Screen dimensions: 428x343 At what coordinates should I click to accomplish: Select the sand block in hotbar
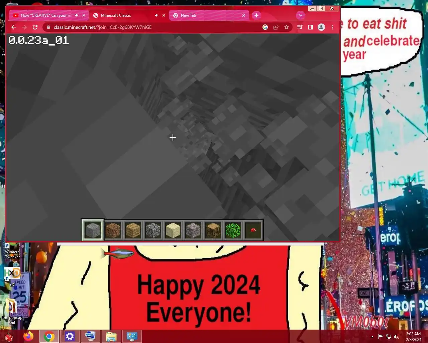(173, 230)
